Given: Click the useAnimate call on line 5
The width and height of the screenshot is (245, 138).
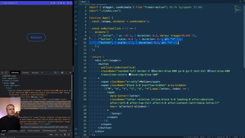Looking at the screenshot, I should [139, 21].
